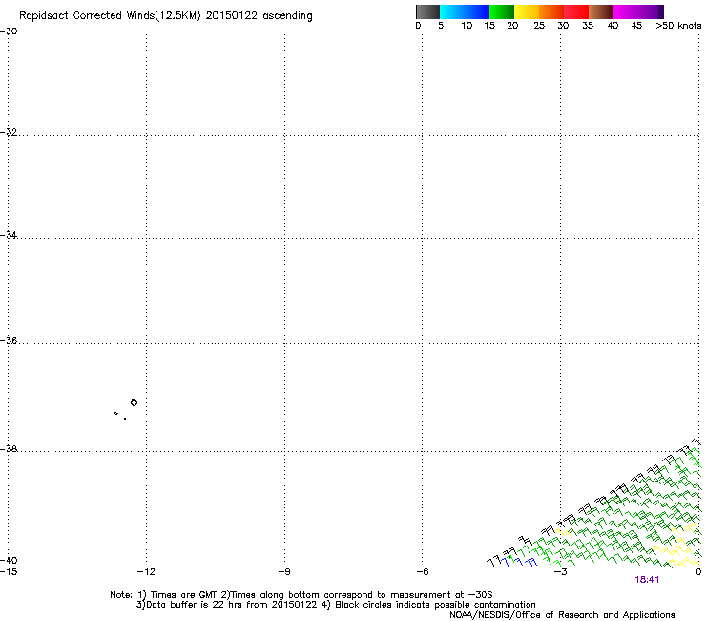This screenshot has width=706, height=621.
Task: Click the latitude axis label '-32'
Action: (x=9, y=132)
